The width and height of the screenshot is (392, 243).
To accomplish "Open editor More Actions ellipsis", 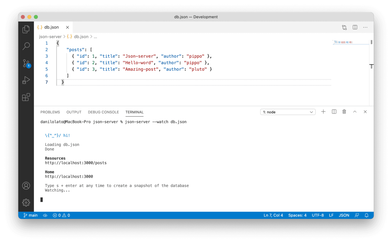I will tap(365, 27).
